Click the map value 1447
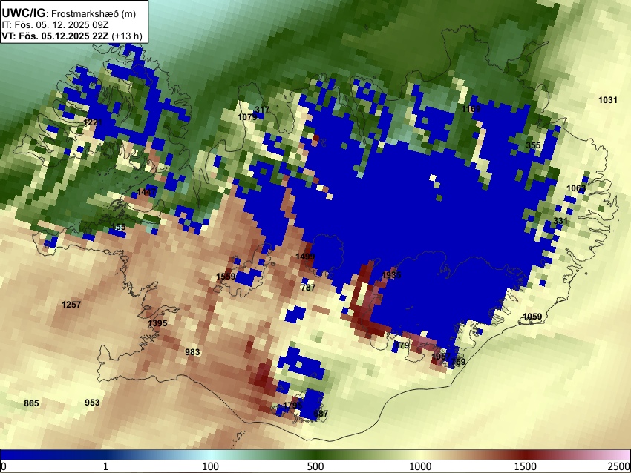631x473 pixels. (x=146, y=193)
